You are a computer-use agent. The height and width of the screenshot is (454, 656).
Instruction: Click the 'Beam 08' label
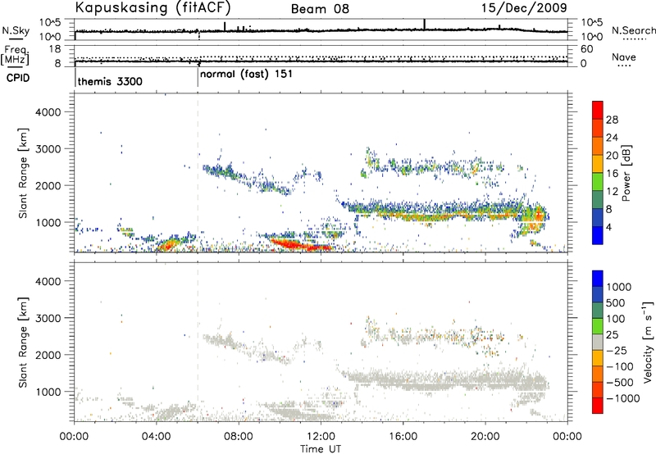coord(320,9)
